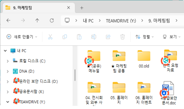Click chevron before 내 PC in address bar
184x109 pixels.
point(76,21)
